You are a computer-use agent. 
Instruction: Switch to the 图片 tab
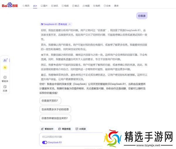pos(44,6)
